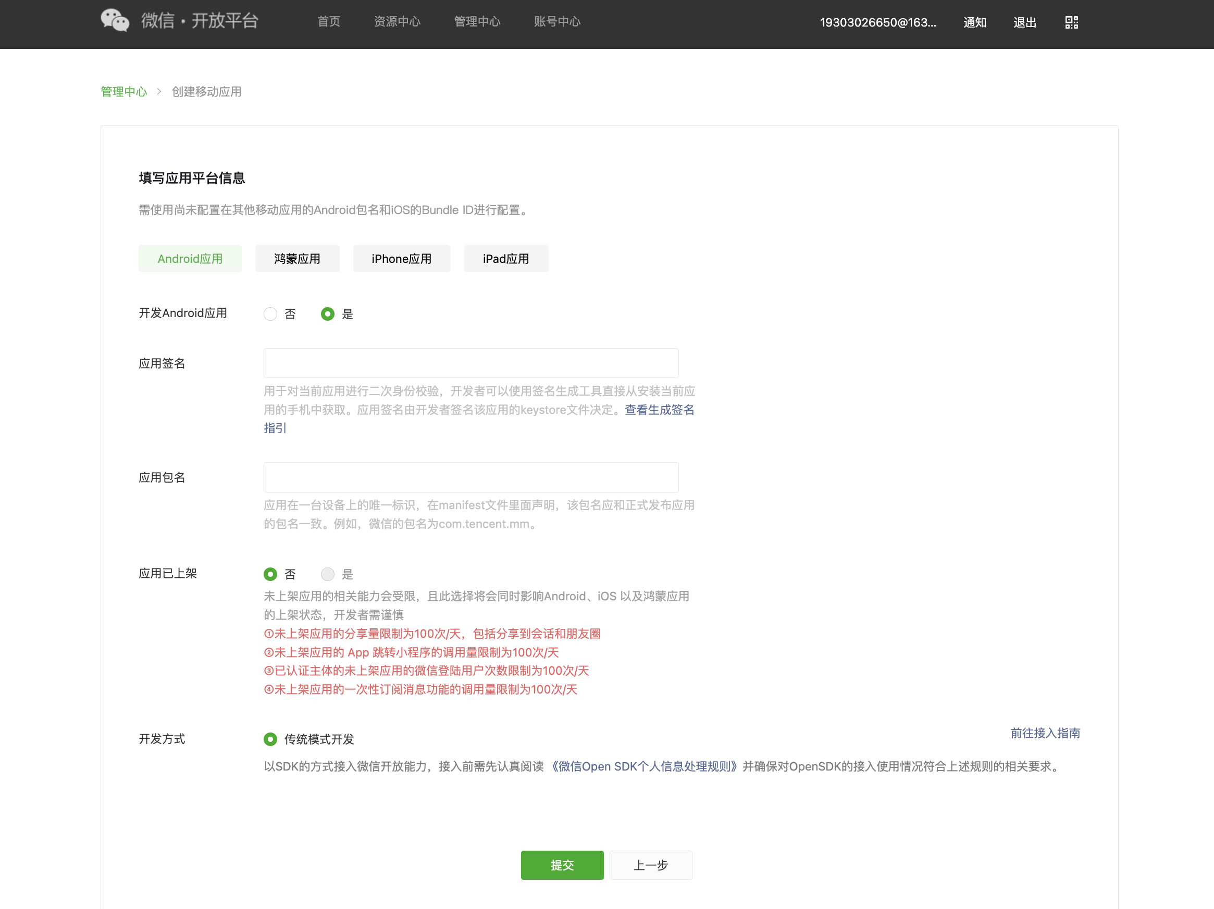
Task: Select 传统模式开发 radio option
Action: (270, 739)
